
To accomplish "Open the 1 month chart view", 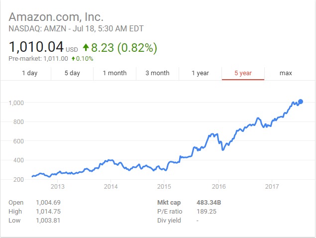I will 114,73.
